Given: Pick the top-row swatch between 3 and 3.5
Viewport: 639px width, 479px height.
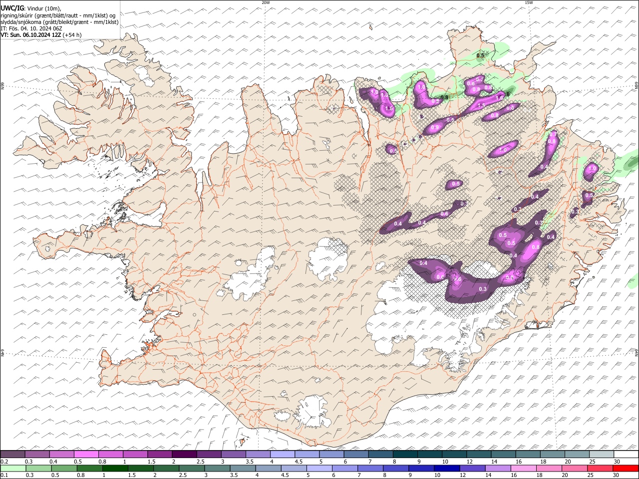Looking at the screenshot, I should click(233, 455).
